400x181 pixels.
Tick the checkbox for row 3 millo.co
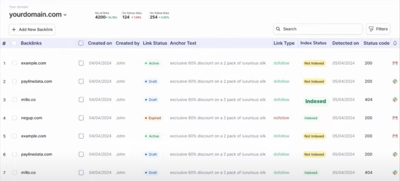pyautogui.click(x=14, y=100)
